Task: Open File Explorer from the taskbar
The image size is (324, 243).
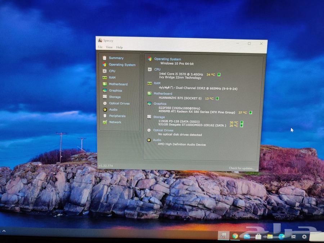Action: pyautogui.click(x=270, y=237)
